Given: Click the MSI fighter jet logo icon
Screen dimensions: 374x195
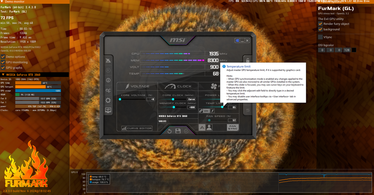Looking at the screenshot, I should click(108, 60).
